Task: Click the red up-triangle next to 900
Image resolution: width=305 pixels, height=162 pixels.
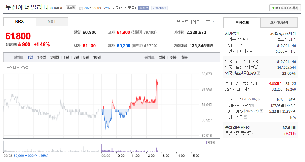Action: [20, 44]
